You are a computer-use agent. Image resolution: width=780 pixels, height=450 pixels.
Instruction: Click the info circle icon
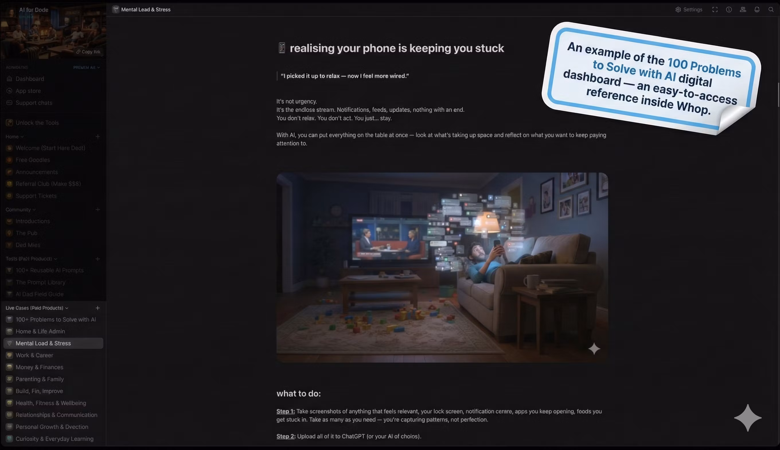coord(729,9)
